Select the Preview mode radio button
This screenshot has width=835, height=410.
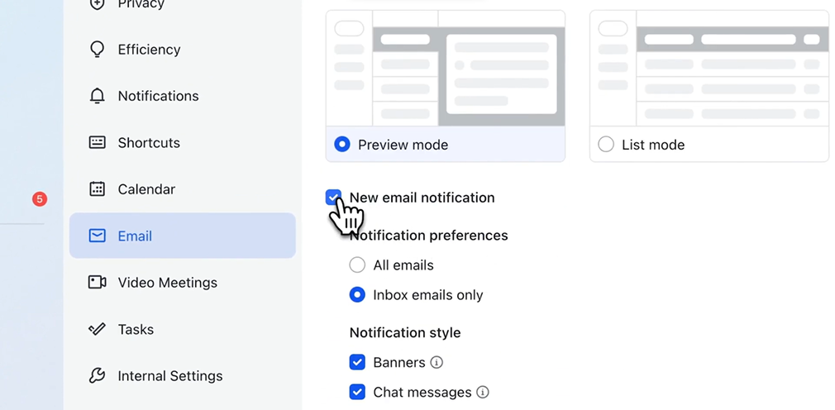tap(342, 145)
